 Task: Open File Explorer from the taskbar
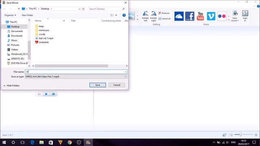tap(41, 142)
